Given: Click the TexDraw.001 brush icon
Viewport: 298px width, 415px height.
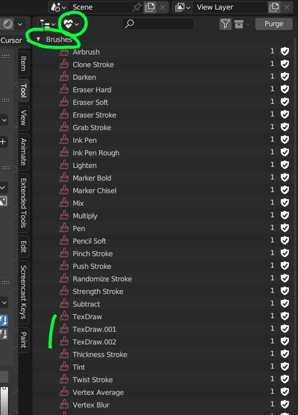Looking at the screenshot, I should click(64, 329).
